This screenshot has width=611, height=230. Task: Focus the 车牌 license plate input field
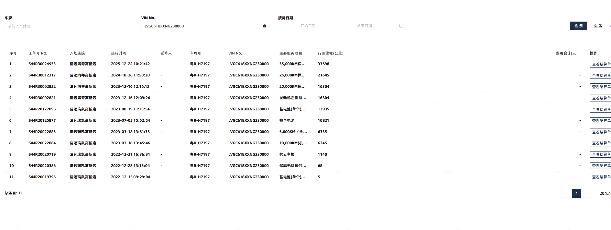click(69, 26)
